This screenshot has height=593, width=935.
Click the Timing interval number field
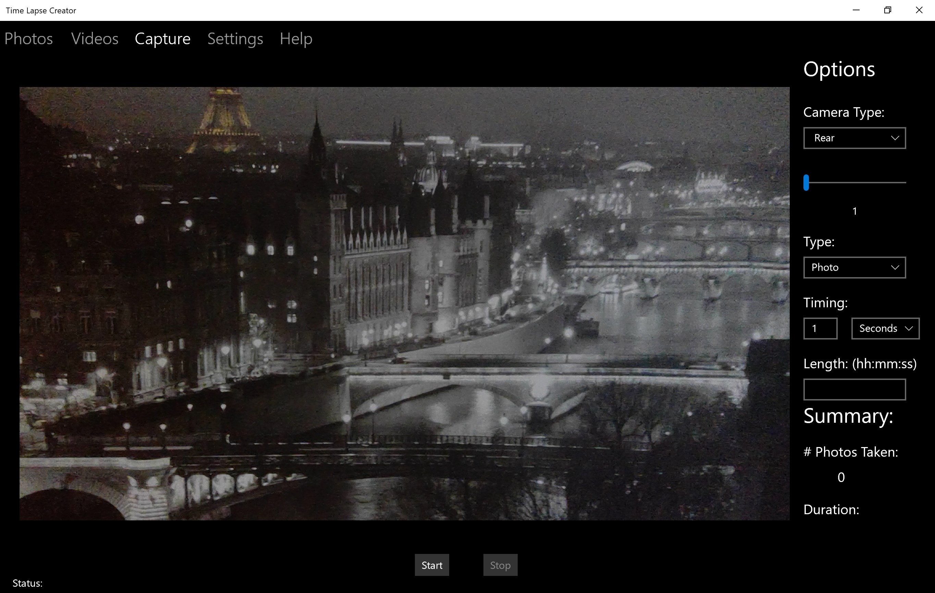(820, 329)
